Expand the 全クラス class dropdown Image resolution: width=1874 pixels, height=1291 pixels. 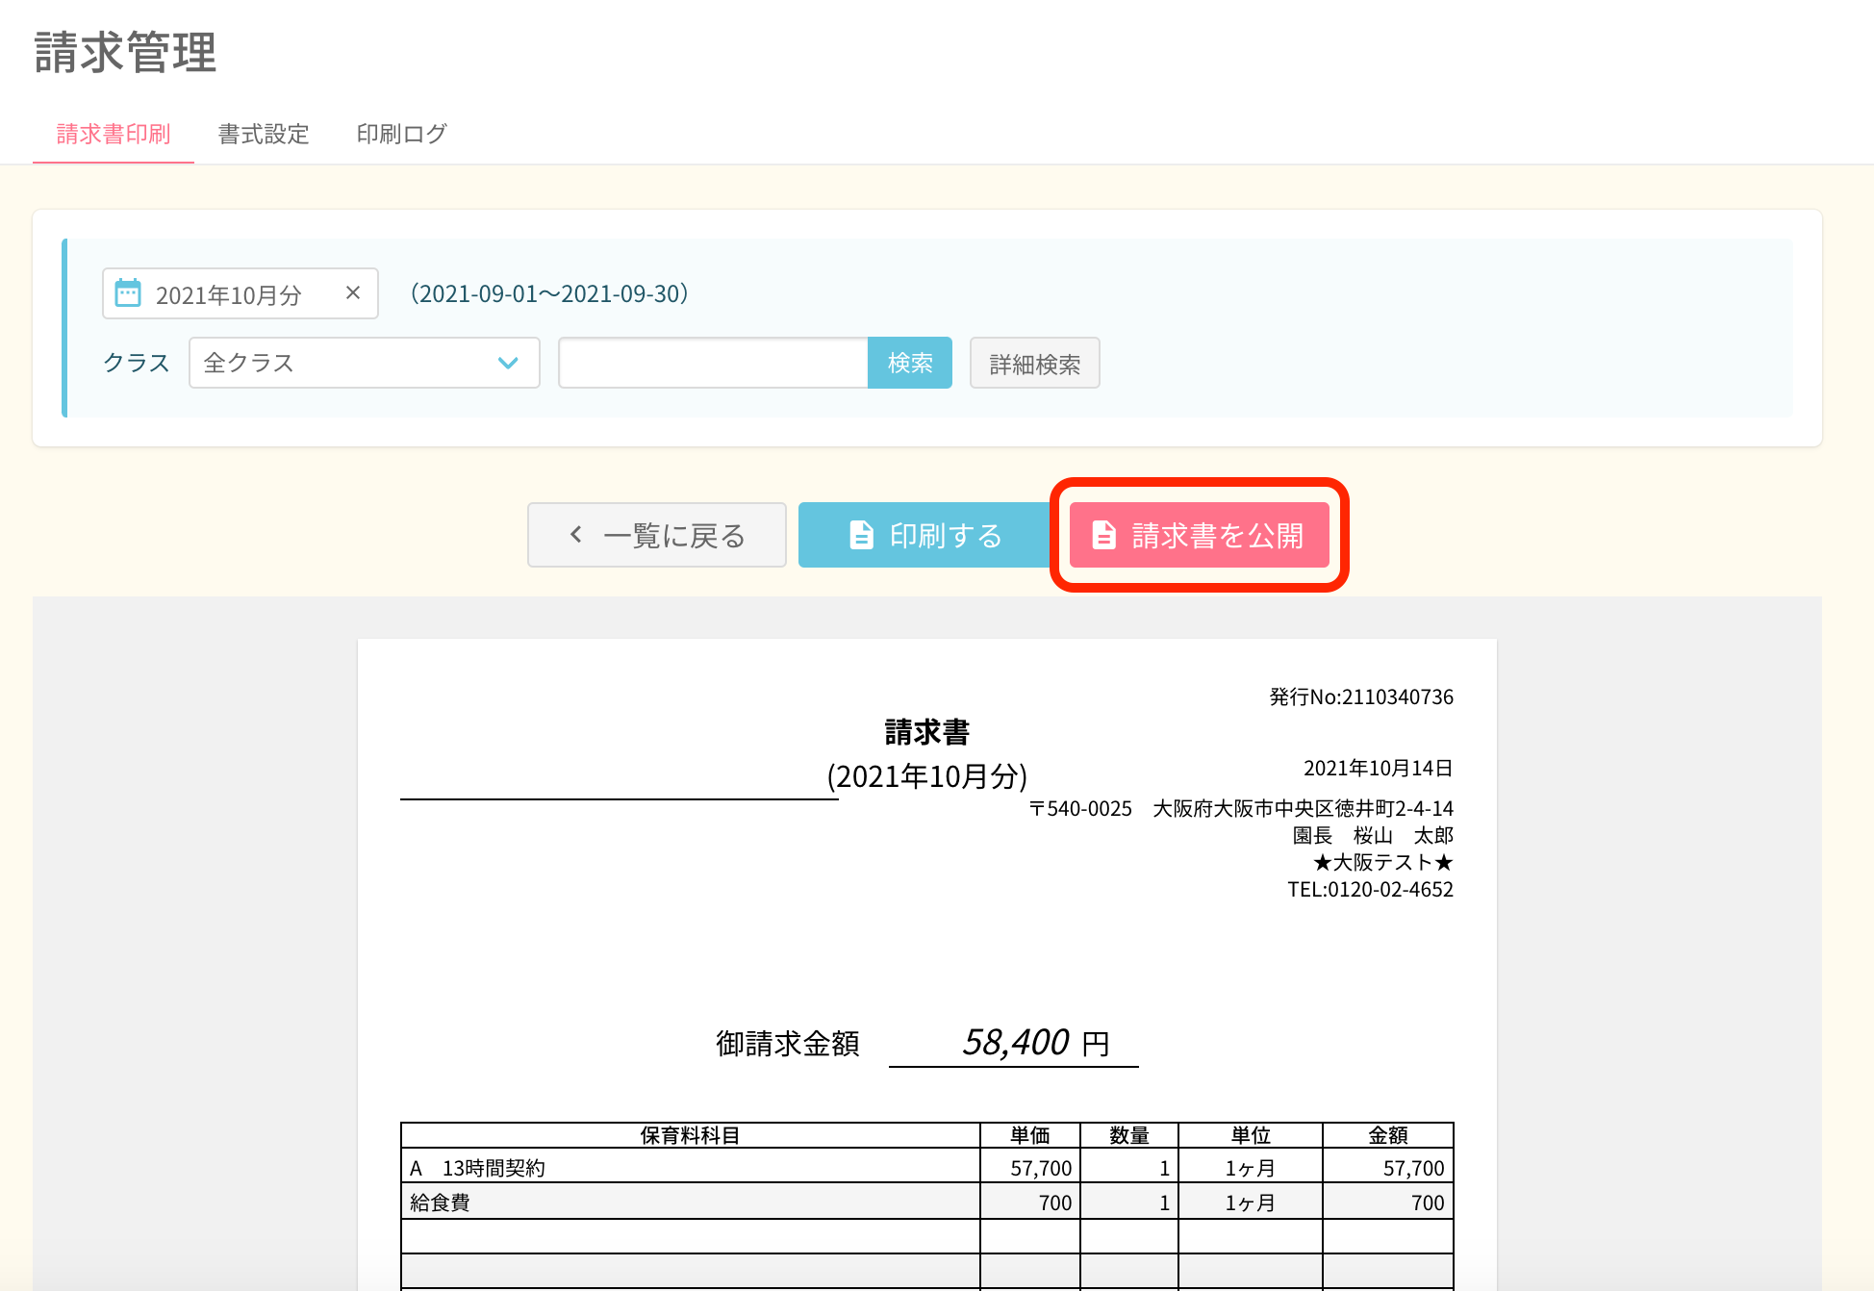point(364,363)
